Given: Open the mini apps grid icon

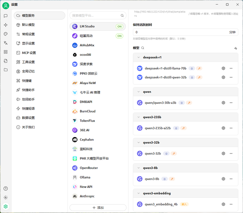Looking at the screenshot, I should click(x=6, y=52).
